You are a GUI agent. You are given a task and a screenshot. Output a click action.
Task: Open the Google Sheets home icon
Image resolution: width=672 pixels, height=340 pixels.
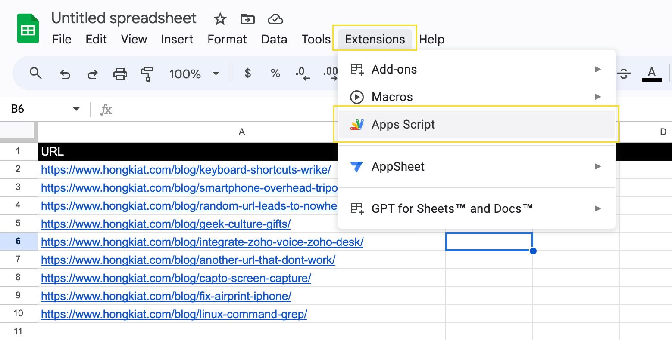point(28,28)
